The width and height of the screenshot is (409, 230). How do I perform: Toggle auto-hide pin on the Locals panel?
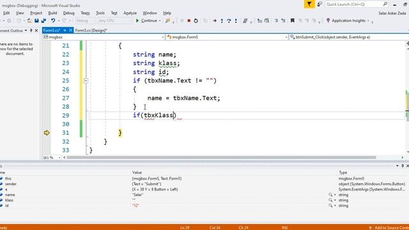(x=403, y=166)
